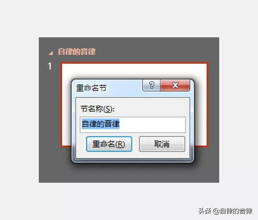
Task: Click the question mark help icon
Action: point(151,85)
